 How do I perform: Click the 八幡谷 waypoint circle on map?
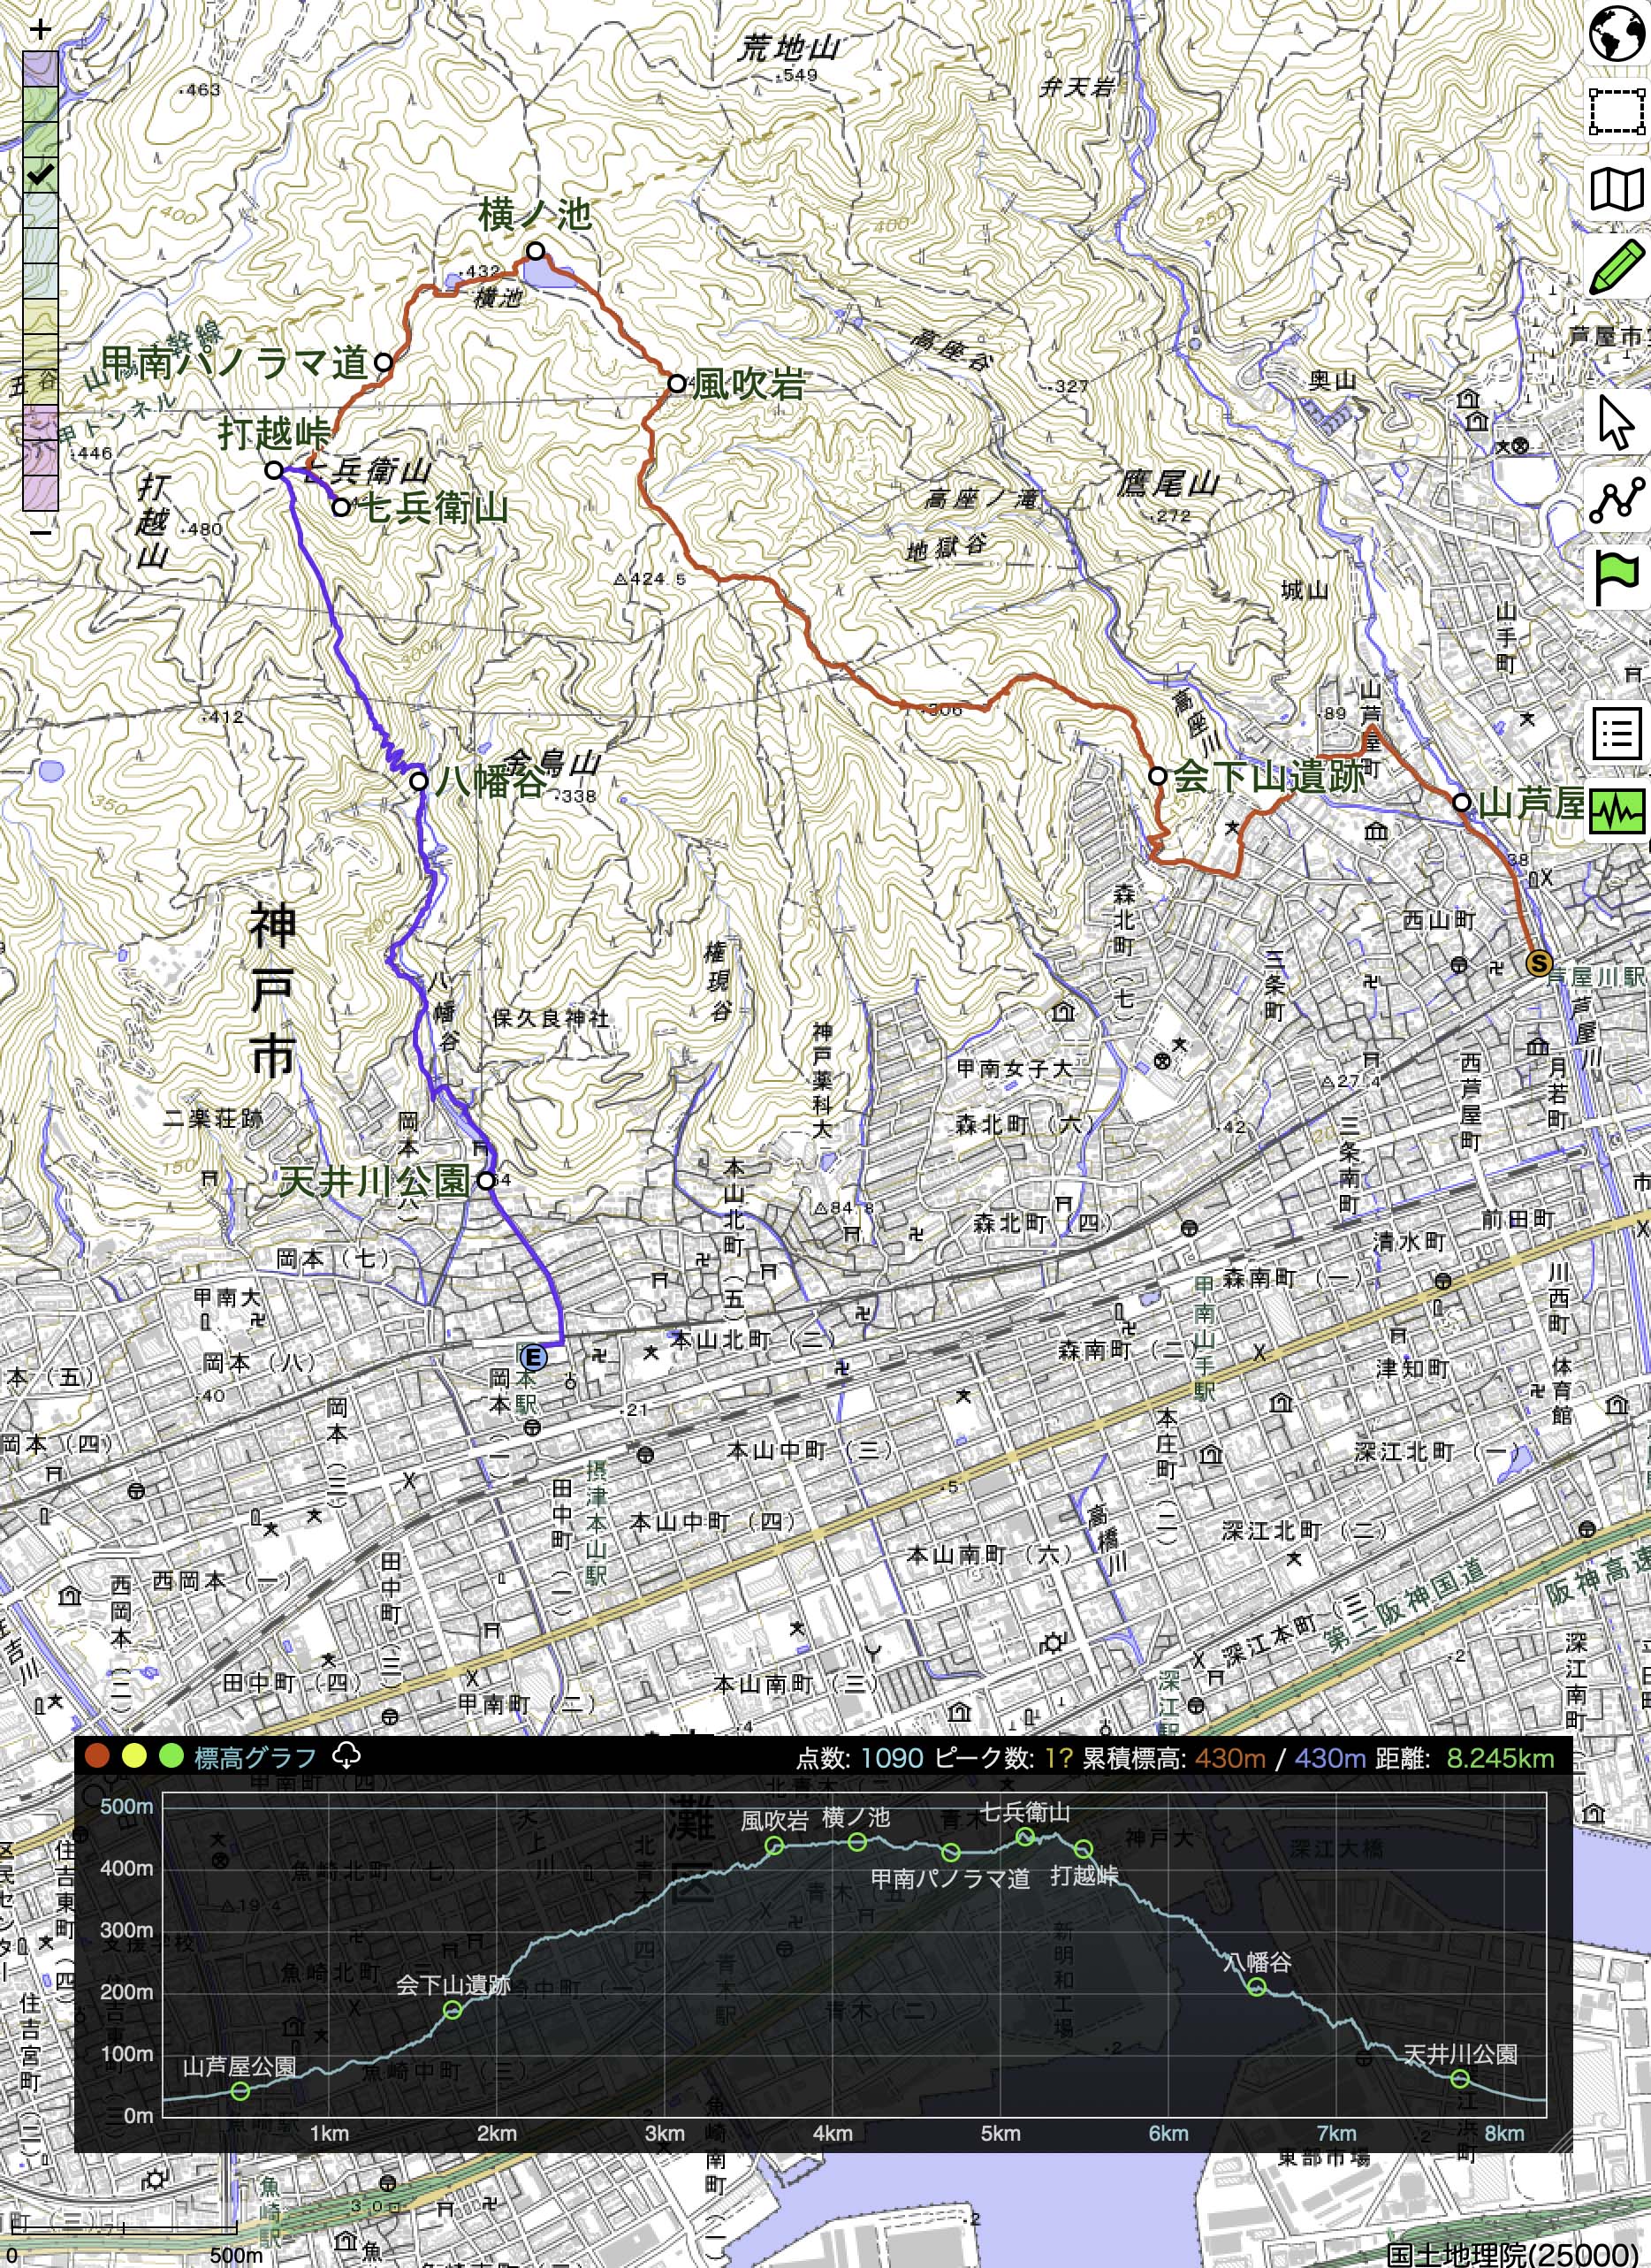pos(419,781)
